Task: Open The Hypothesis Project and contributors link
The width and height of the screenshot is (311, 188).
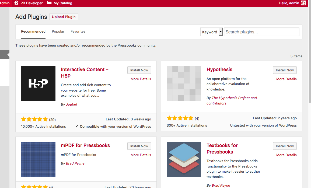Action: (x=232, y=100)
